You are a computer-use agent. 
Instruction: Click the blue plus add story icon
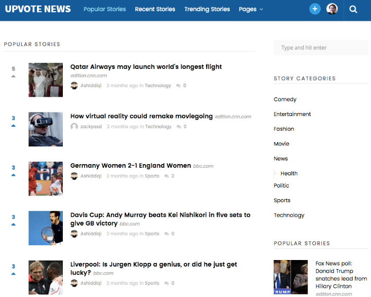315,9
